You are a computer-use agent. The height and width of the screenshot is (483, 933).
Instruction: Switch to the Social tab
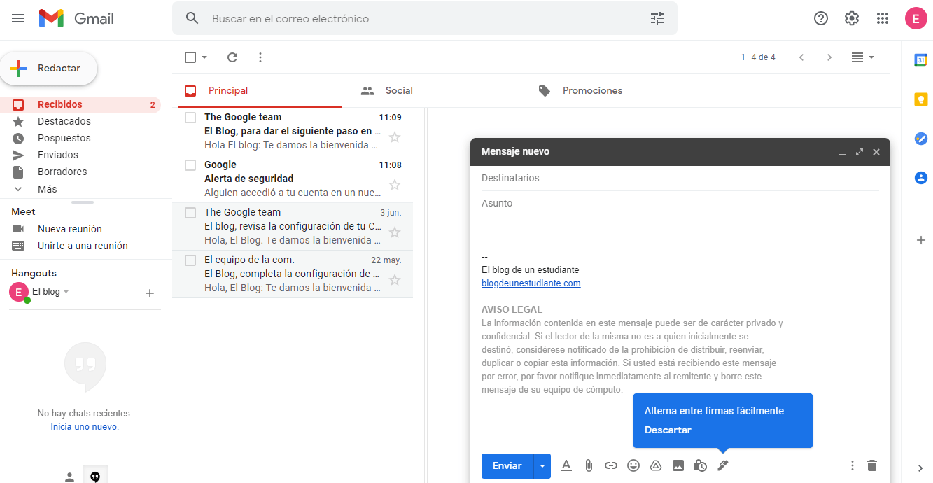399,90
